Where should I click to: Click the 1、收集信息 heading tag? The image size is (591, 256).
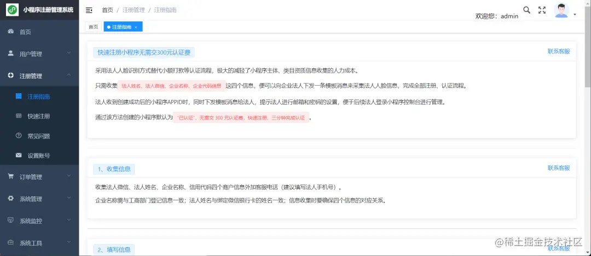click(114, 169)
